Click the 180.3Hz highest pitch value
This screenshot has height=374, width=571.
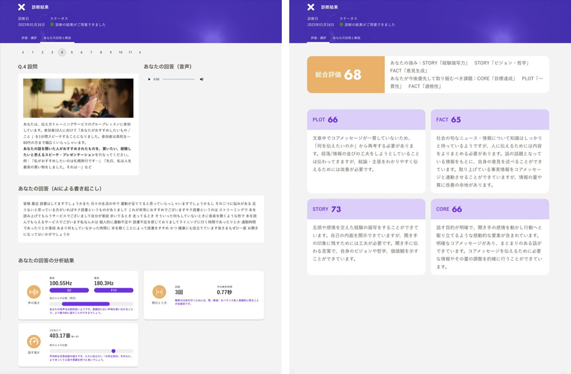tap(103, 283)
